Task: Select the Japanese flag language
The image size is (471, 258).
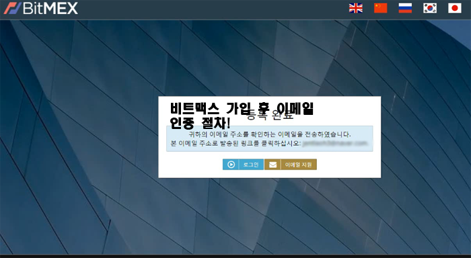Action: 454,8
